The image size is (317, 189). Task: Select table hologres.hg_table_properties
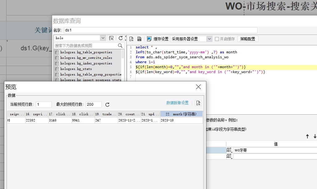pos(86,52)
